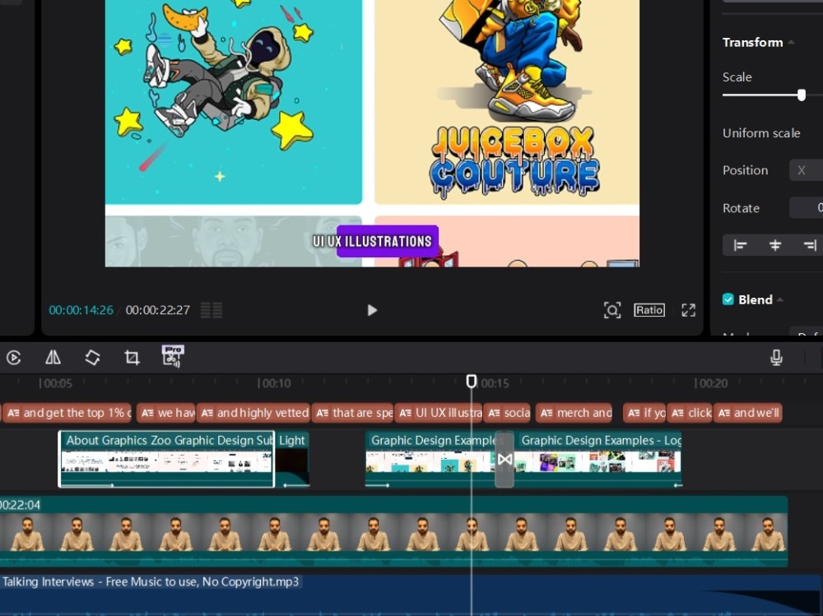Click the UI UX ILLUSTRATIONS caption in preview

point(372,241)
